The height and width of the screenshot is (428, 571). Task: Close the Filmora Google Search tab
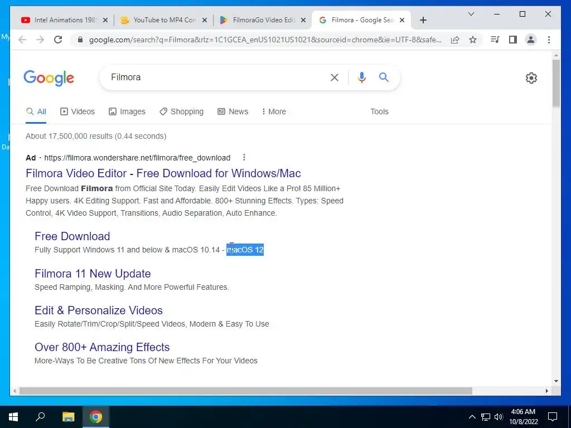point(402,20)
